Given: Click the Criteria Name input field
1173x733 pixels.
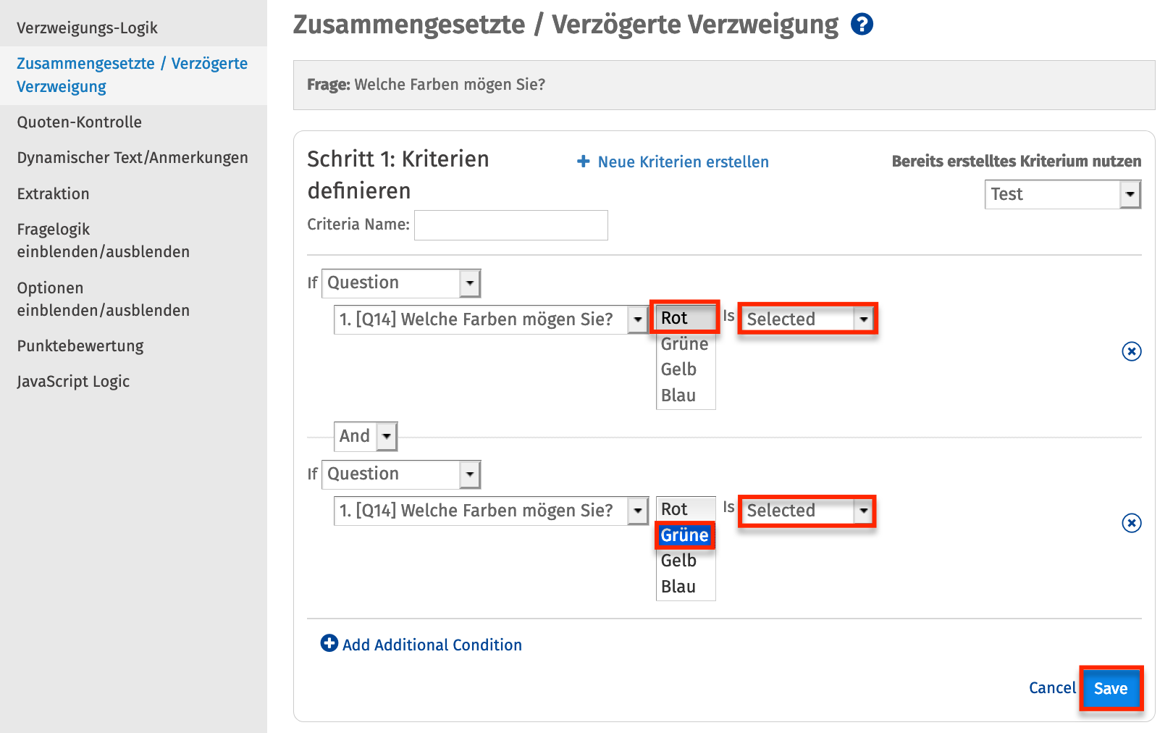Looking at the screenshot, I should (x=510, y=225).
